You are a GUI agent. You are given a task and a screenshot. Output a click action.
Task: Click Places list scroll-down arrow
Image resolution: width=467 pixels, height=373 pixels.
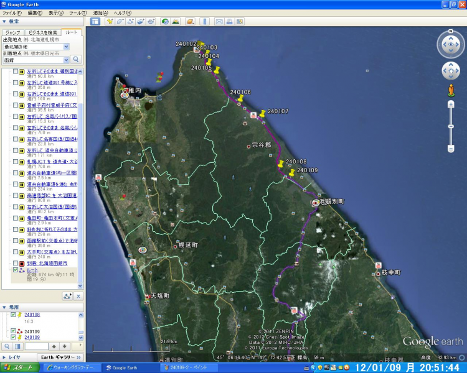click(81, 338)
